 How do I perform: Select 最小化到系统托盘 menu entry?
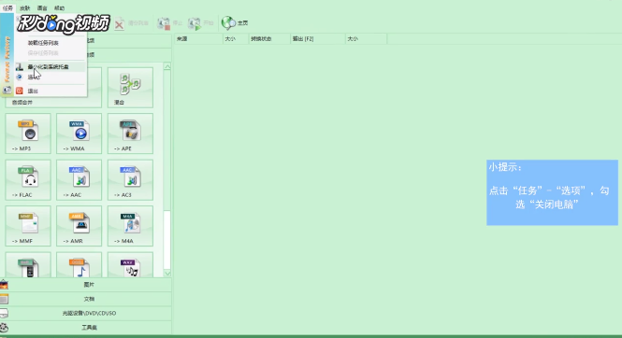coord(50,67)
